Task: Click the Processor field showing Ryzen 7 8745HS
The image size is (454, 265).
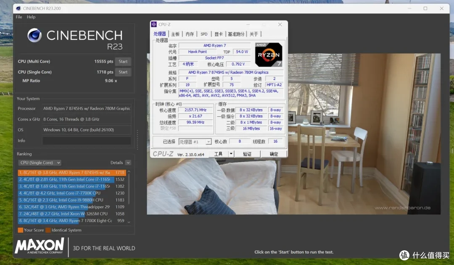Action: coord(87,108)
